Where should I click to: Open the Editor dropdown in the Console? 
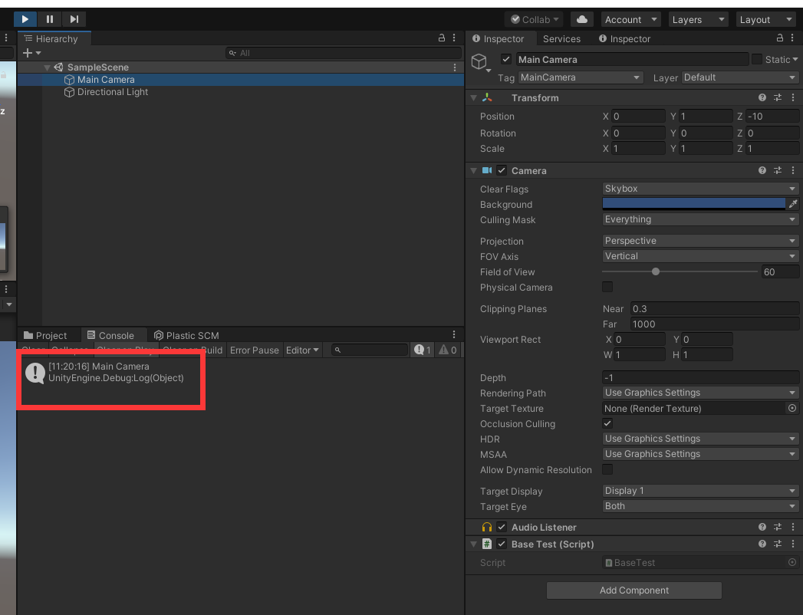point(302,350)
